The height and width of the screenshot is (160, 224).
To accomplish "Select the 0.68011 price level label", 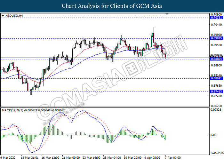I will (216, 78).
